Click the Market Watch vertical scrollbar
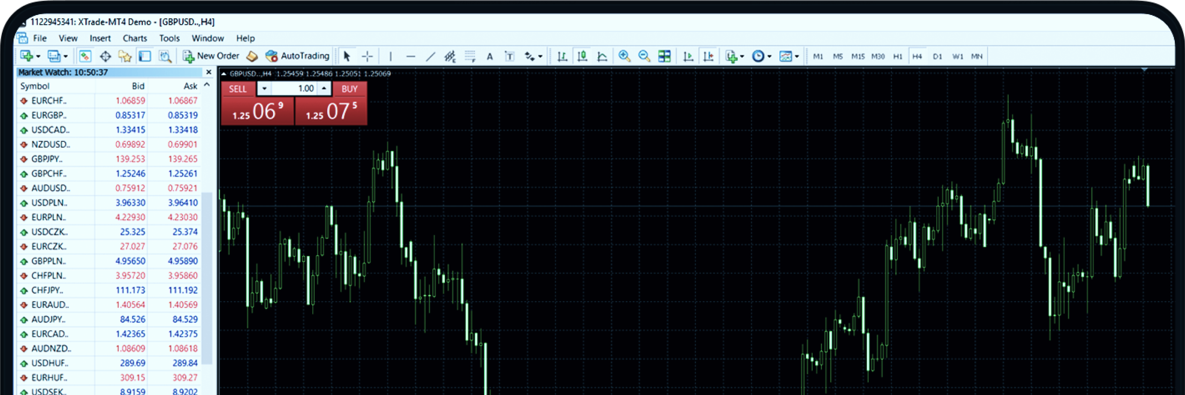Image resolution: width=1185 pixels, height=395 pixels. coord(207,276)
